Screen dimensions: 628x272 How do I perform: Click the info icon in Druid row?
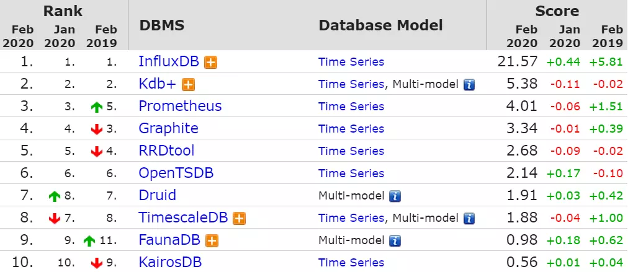point(395,196)
